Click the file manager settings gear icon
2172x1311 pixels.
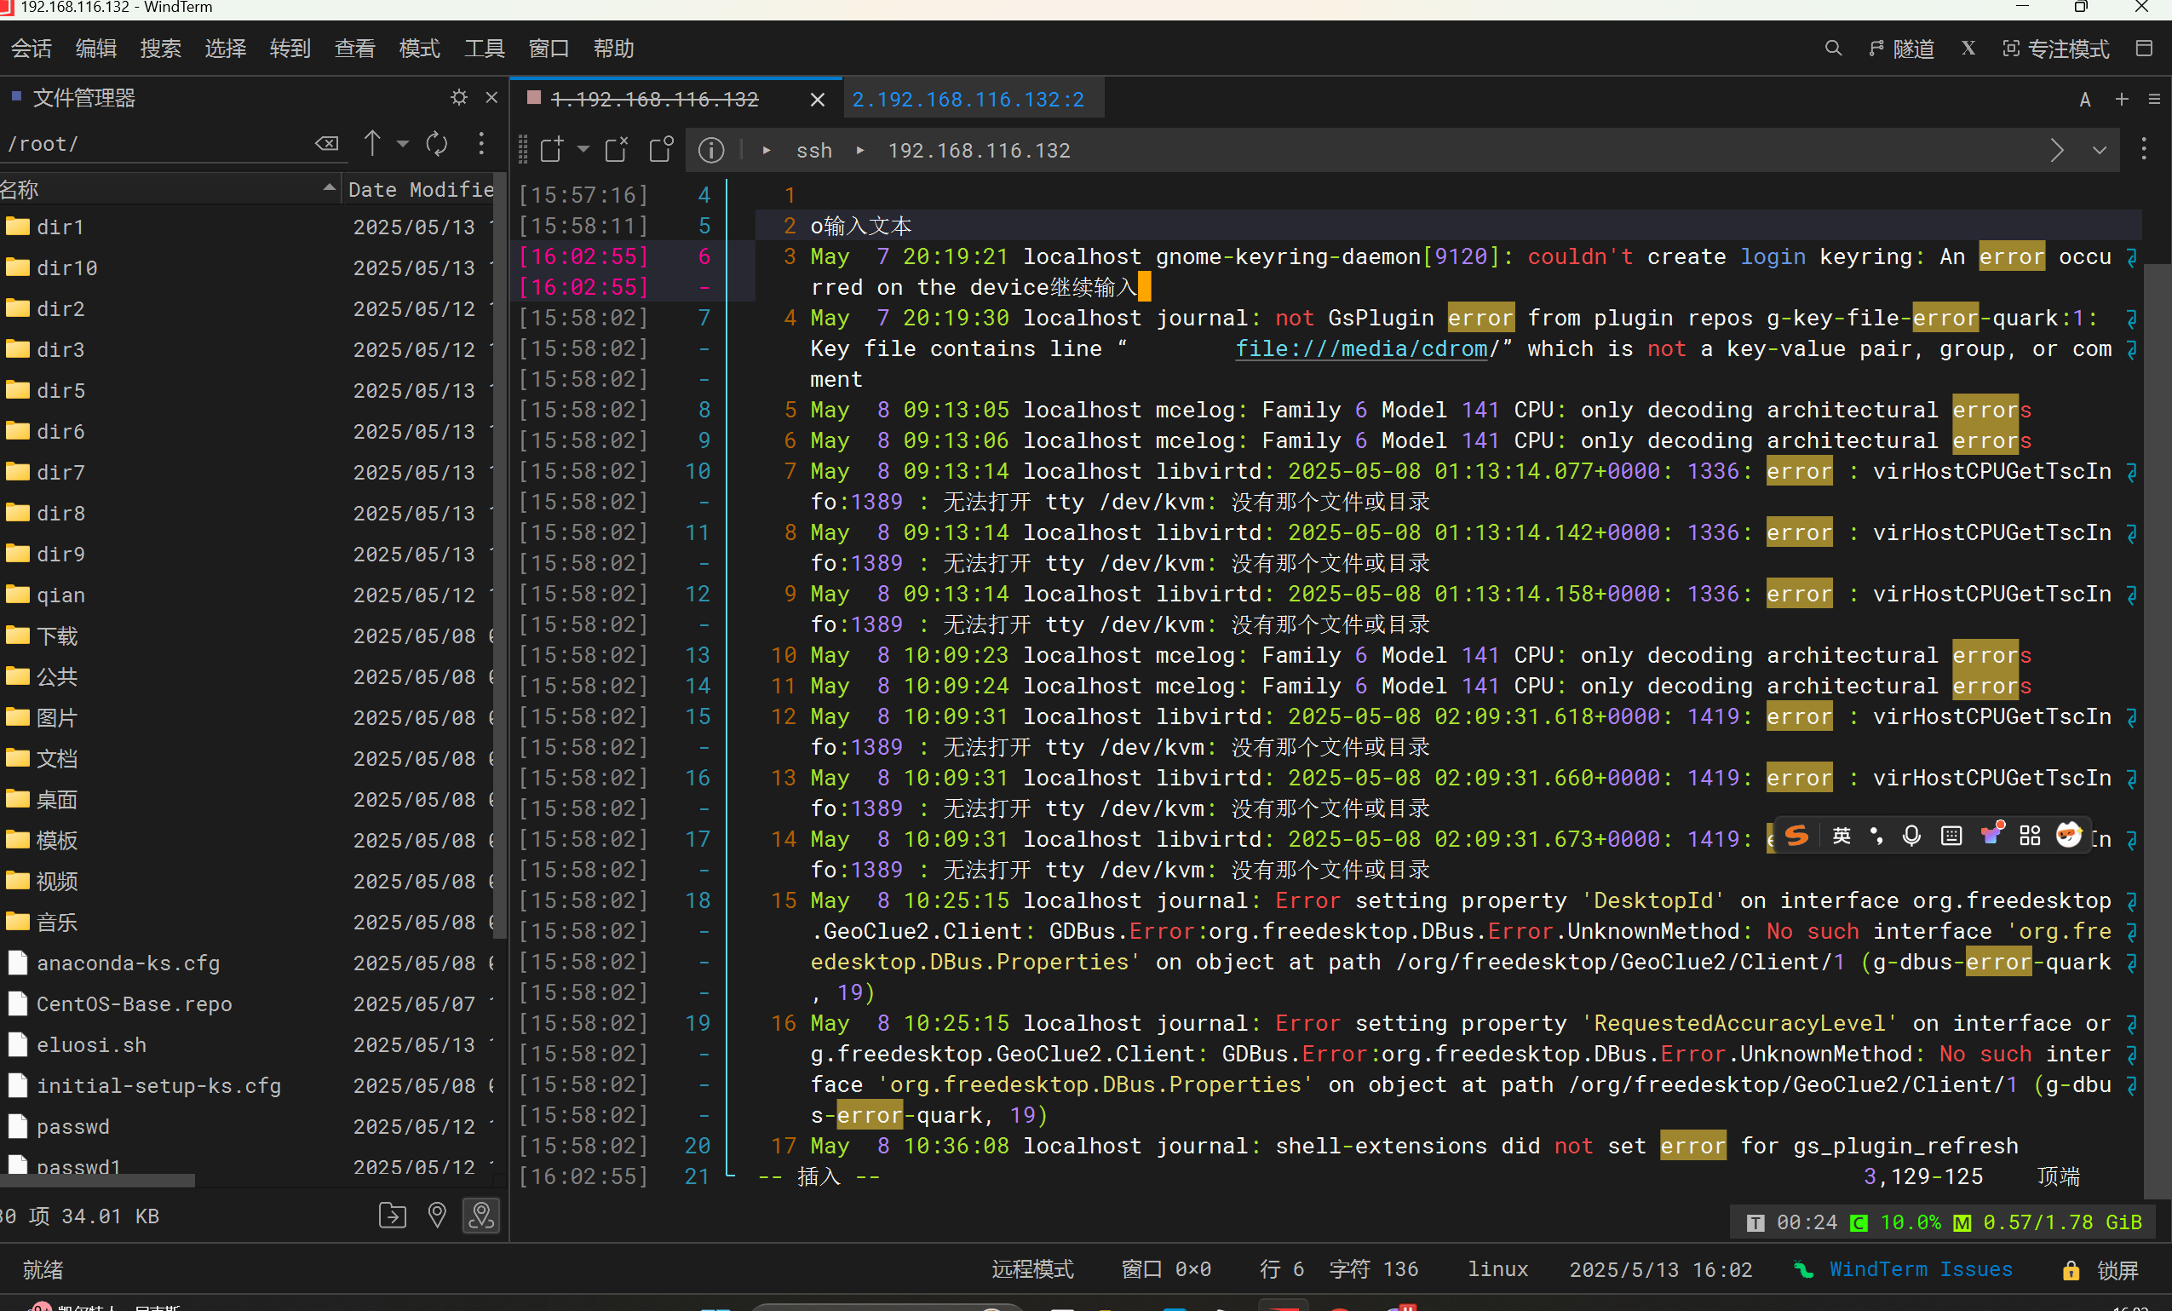click(458, 98)
